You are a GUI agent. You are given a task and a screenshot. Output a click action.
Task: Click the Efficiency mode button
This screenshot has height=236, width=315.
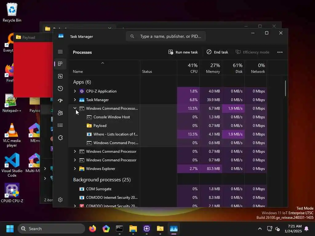(x=253, y=52)
